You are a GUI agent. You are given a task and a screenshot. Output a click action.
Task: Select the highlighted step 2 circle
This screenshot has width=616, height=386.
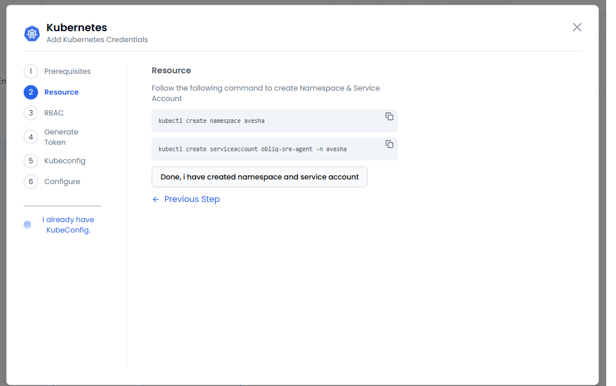31,92
